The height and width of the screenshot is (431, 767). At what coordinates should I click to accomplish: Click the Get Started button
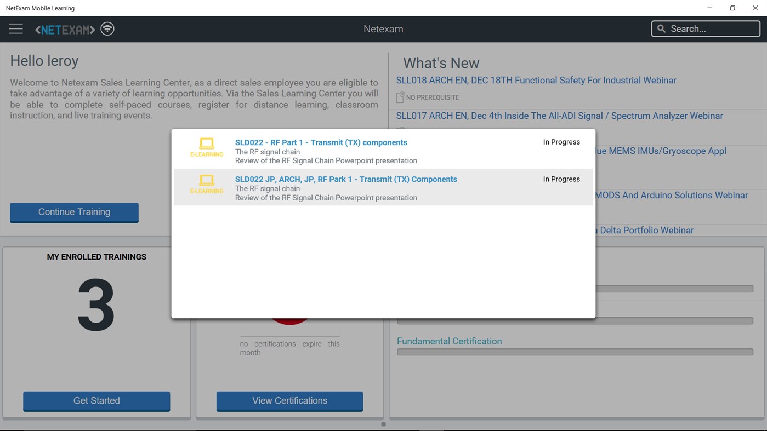(96, 401)
